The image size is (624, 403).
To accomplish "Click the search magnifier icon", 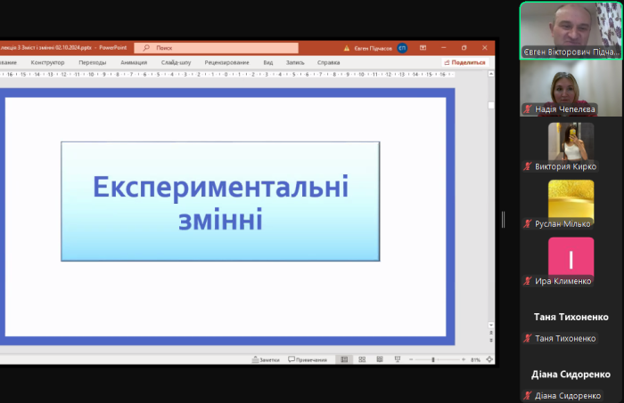I will [146, 48].
